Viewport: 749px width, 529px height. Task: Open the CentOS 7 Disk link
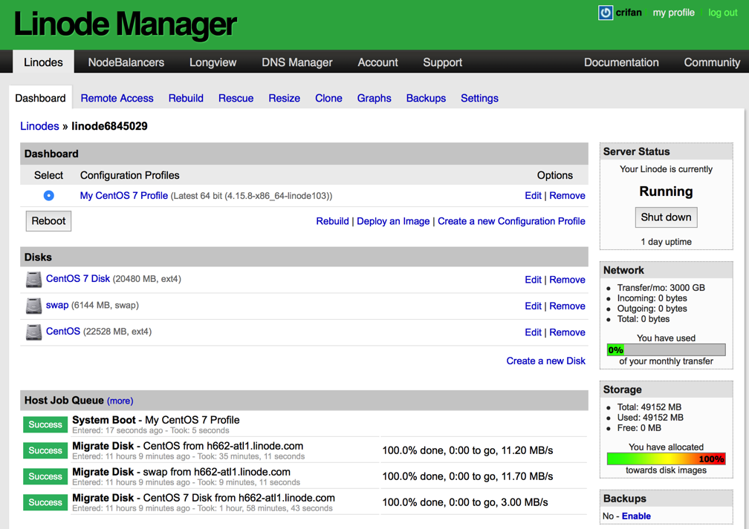[78, 278]
